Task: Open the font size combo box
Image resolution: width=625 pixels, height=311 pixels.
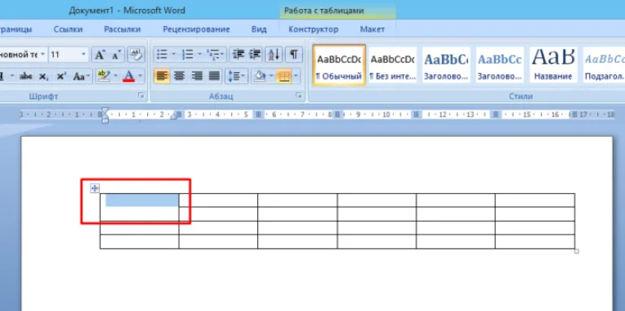Action: click(68, 55)
